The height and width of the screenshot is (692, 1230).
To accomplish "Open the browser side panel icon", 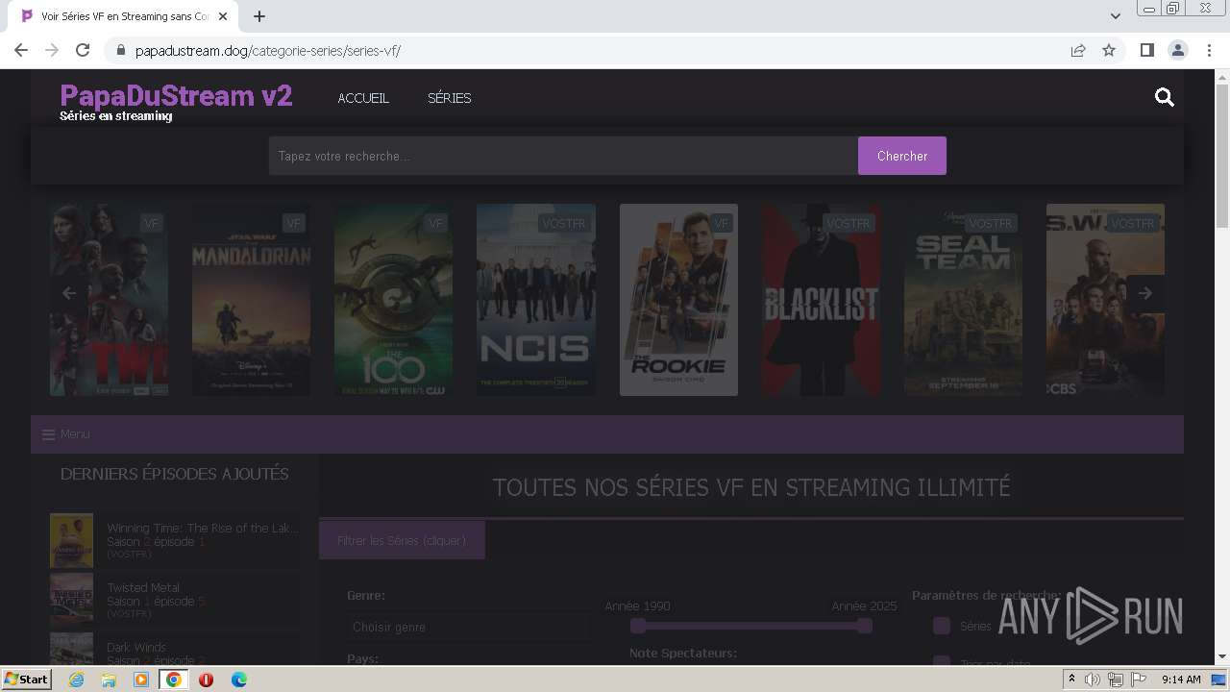I will pos(1146,50).
